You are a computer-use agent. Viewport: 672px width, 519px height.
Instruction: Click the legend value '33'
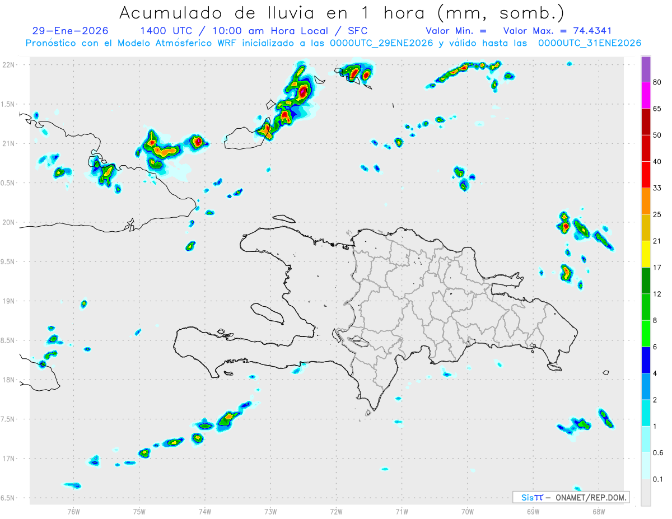657,188
